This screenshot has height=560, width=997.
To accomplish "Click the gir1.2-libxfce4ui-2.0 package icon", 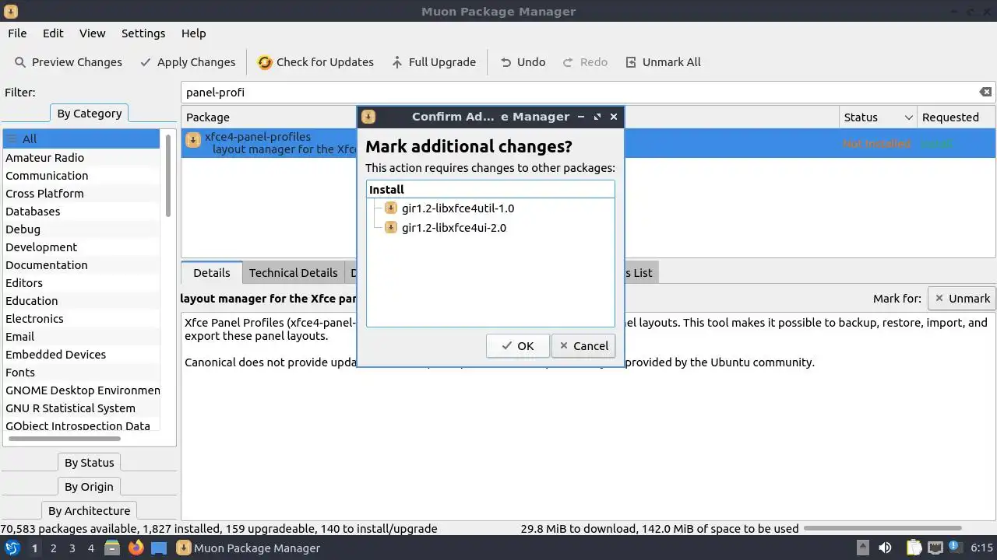I will tap(391, 228).
